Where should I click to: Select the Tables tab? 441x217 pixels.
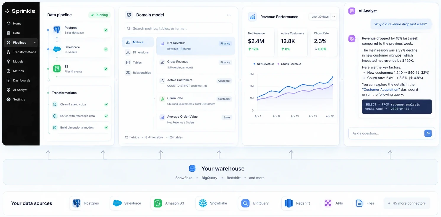[x=138, y=63]
